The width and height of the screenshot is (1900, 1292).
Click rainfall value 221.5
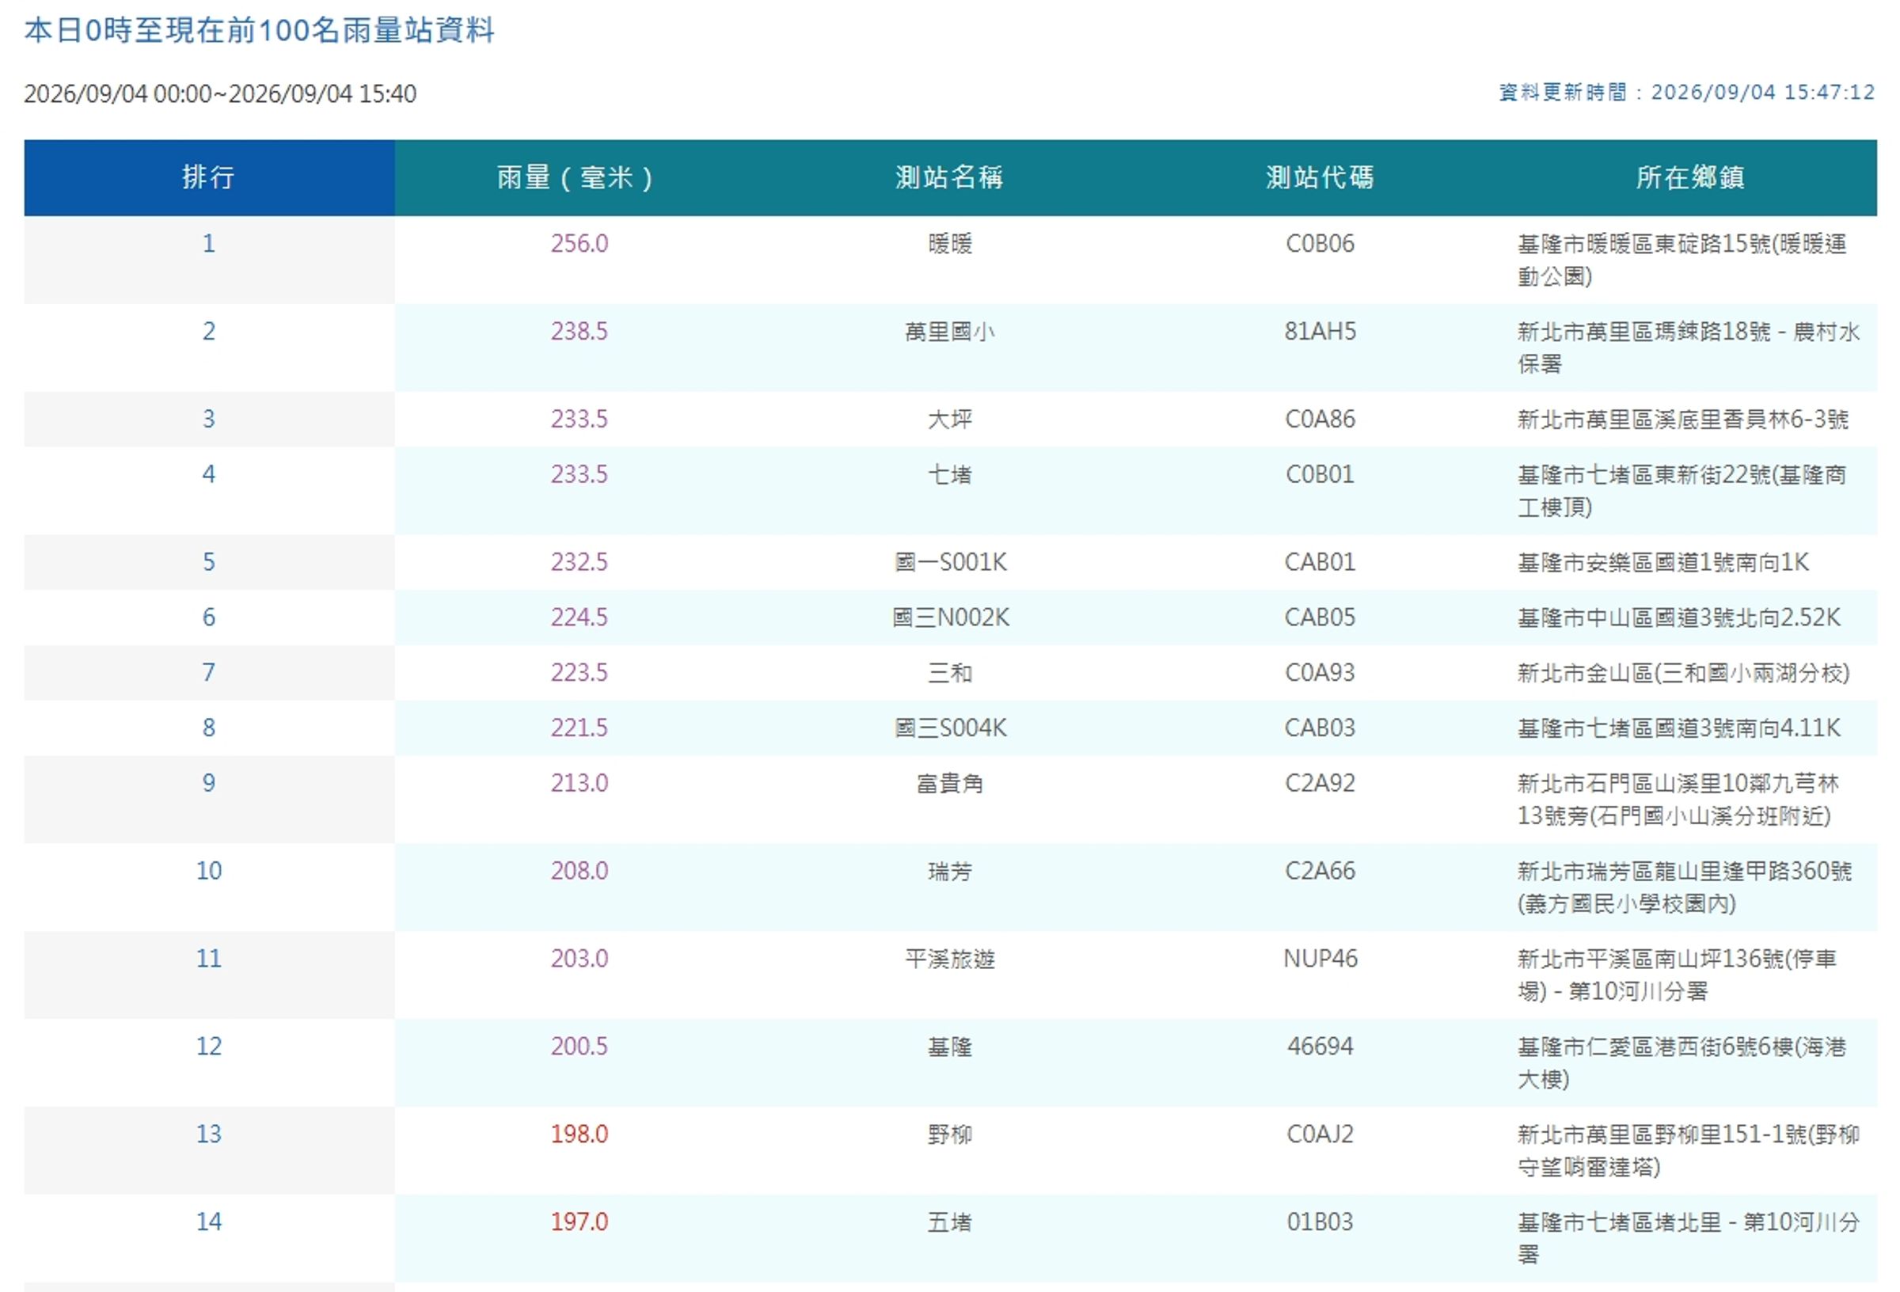[x=579, y=728]
